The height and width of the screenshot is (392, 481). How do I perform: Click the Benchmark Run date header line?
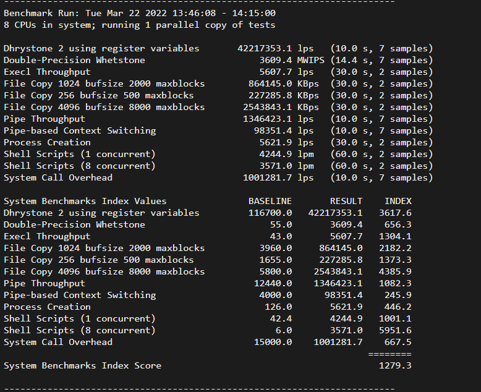140,13
